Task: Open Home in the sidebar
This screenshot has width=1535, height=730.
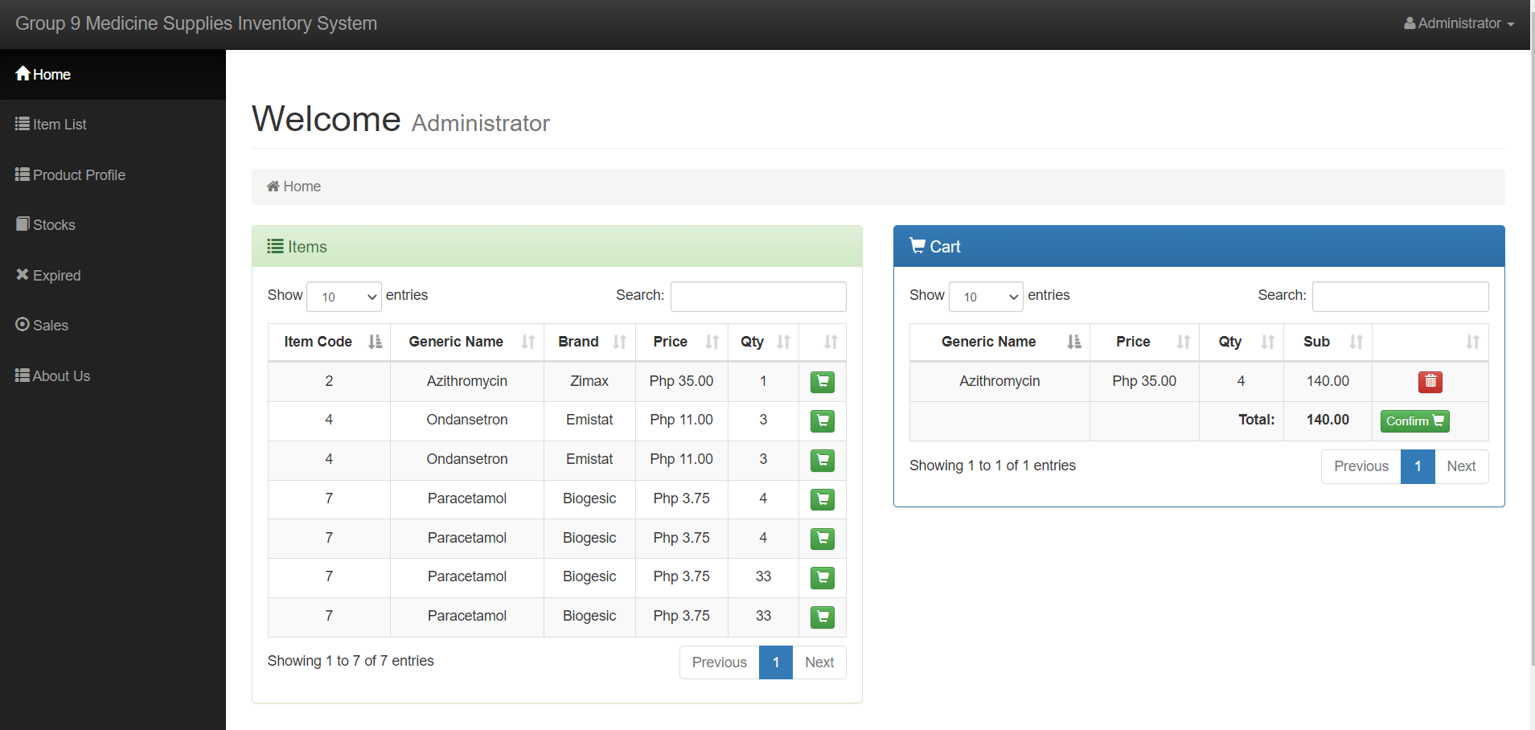Action: [113, 75]
